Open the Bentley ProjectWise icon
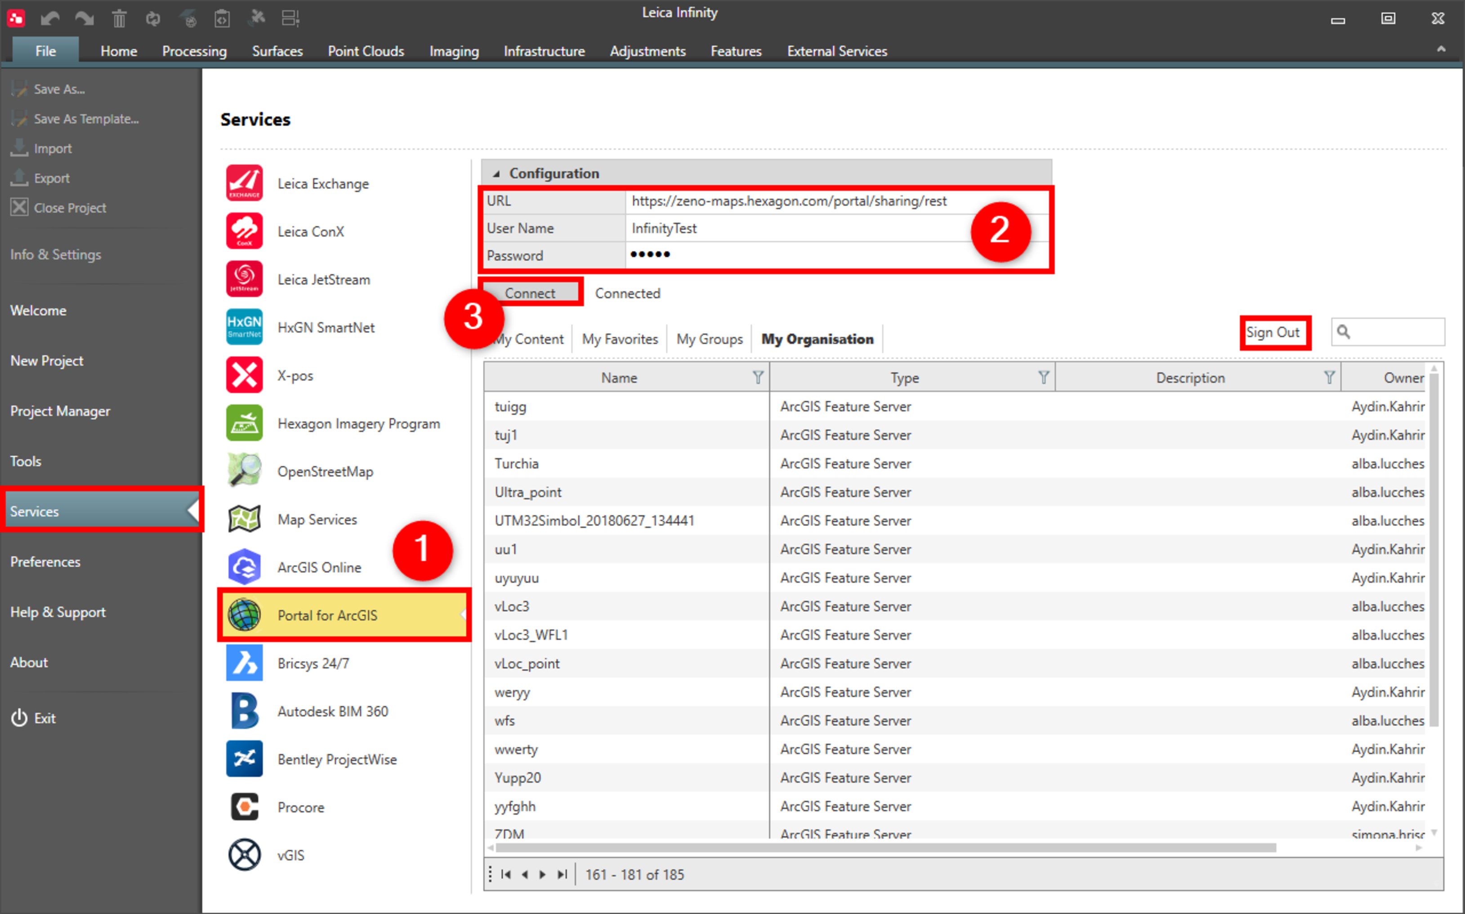 pos(244,758)
